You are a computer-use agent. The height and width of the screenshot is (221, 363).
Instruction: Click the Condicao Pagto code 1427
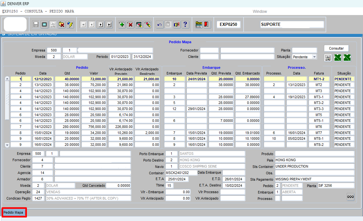[38, 198]
